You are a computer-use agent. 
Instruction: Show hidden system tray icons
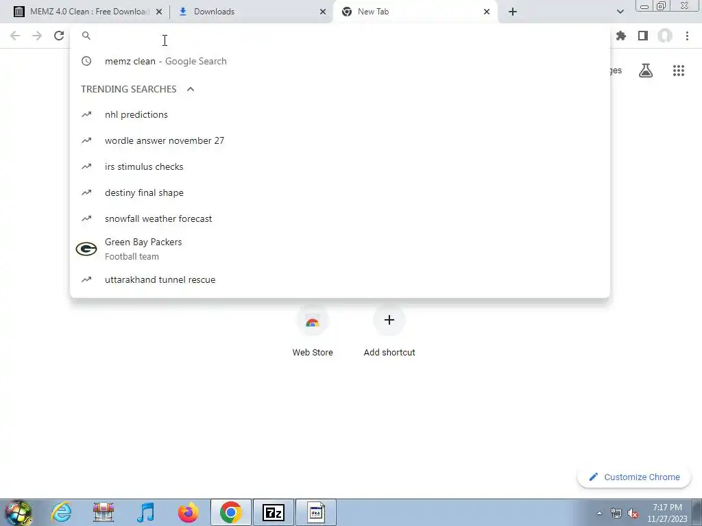click(599, 513)
